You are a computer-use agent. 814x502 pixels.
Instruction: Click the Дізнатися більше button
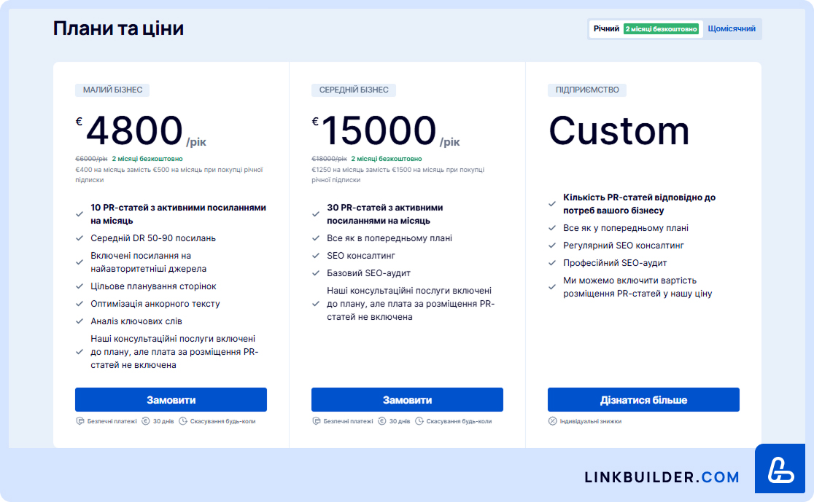pyautogui.click(x=643, y=400)
